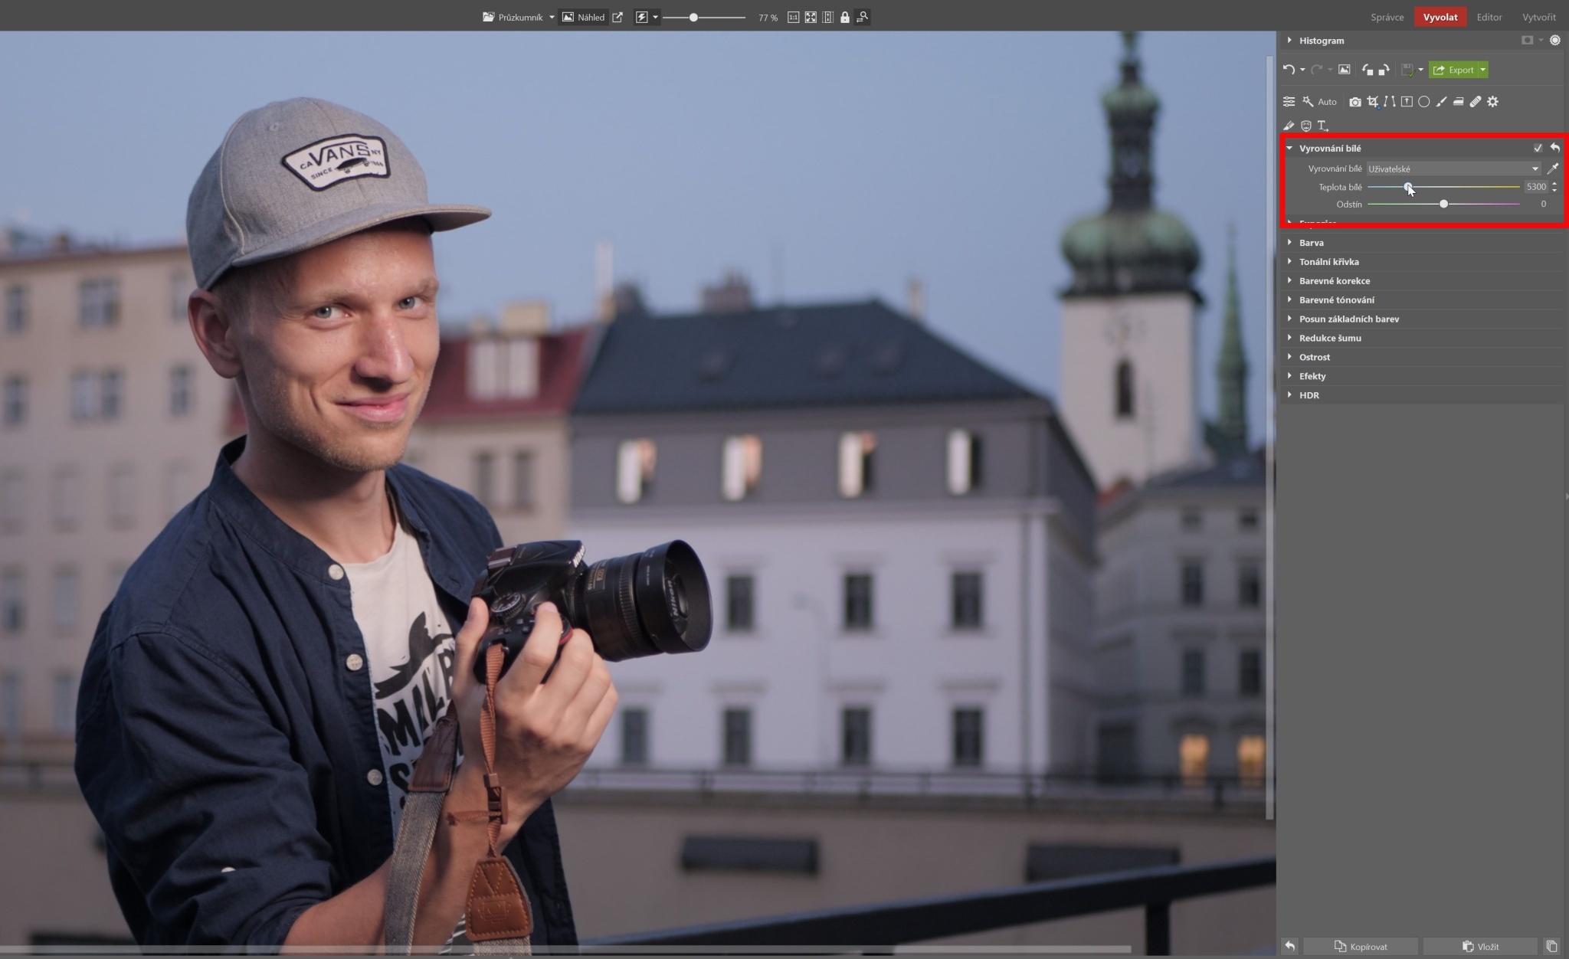This screenshot has width=1569, height=959.
Task: Set zoom to 1:1
Action: (793, 17)
